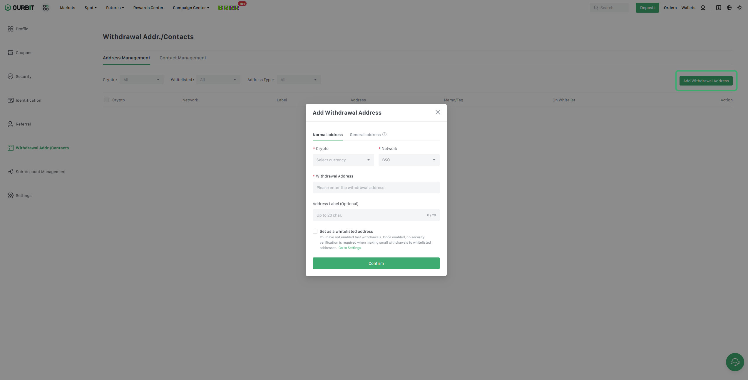
Task: Switch to Contact Management tab
Action: (x=183, y=58)
